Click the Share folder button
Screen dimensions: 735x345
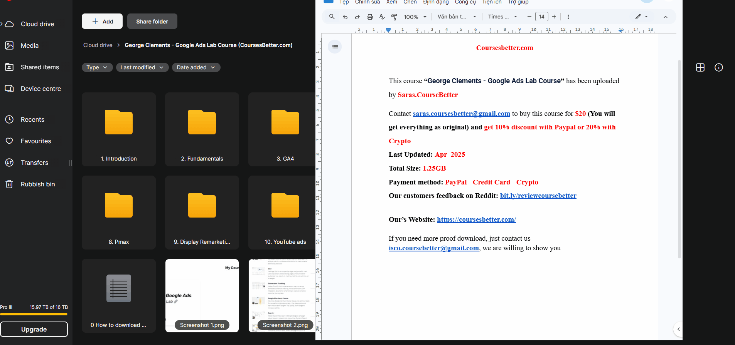tap(152, 21)
